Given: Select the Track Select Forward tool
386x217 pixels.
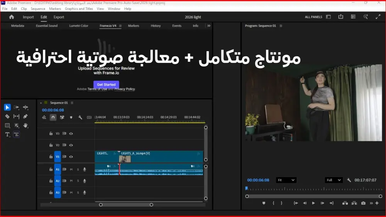Looking at the screenshot, I should tap(16, 108).
